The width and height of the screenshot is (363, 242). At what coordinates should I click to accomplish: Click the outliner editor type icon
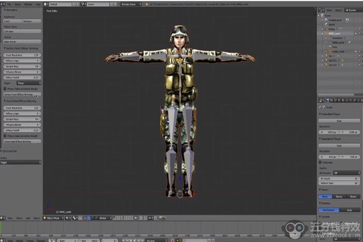[320, 10]
